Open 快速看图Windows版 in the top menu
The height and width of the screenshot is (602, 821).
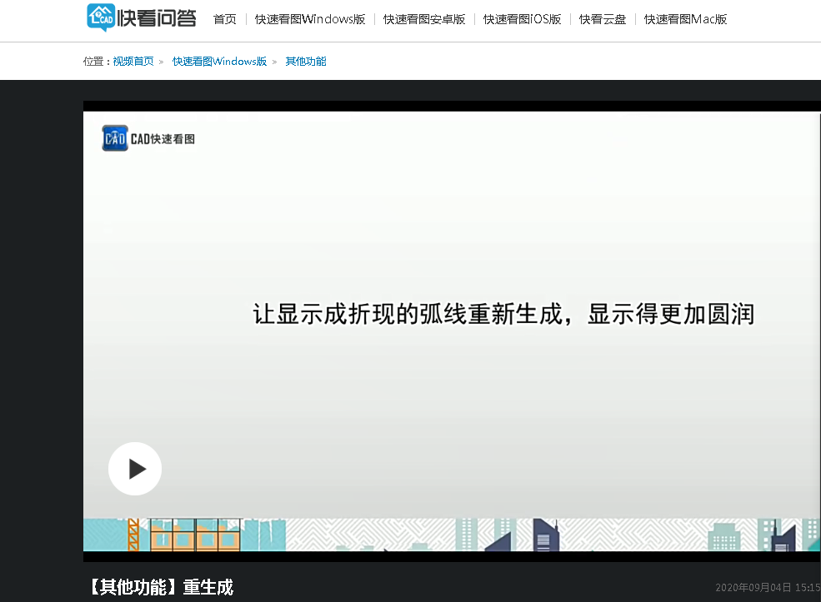coord(310,19)
